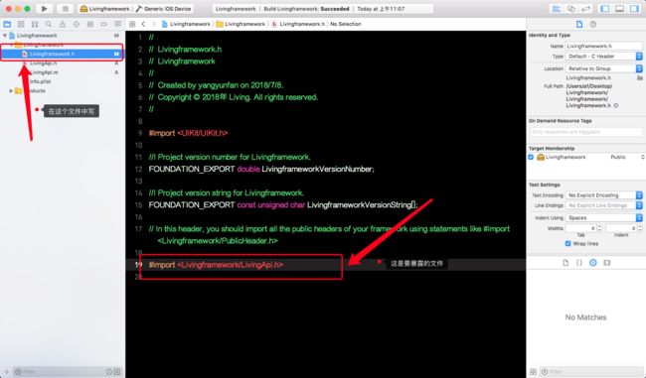
Task: Go back in editor history
Action: pos(143,24)
